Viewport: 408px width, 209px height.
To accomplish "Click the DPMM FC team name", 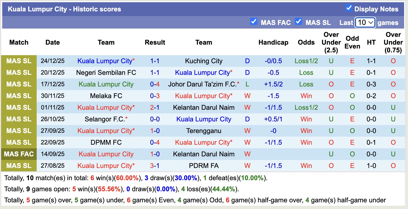I will pos(106,142).
